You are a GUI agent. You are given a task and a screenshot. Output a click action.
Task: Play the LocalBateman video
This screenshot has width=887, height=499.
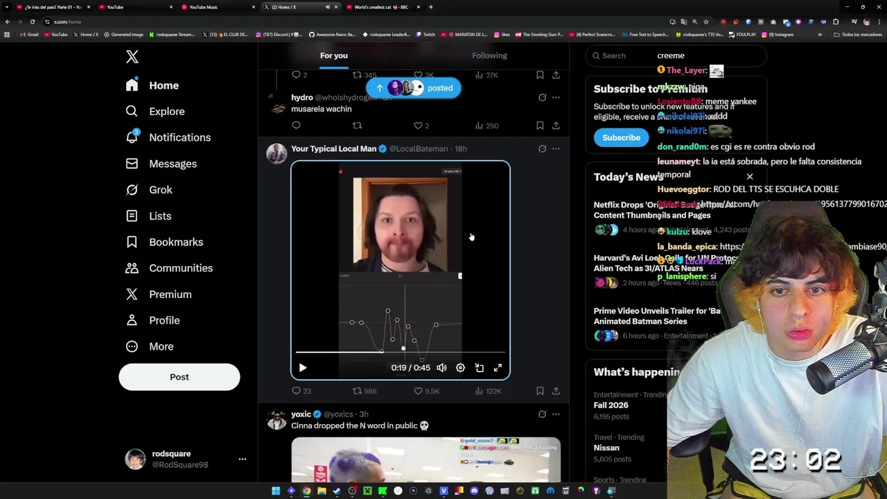(303, 368)
